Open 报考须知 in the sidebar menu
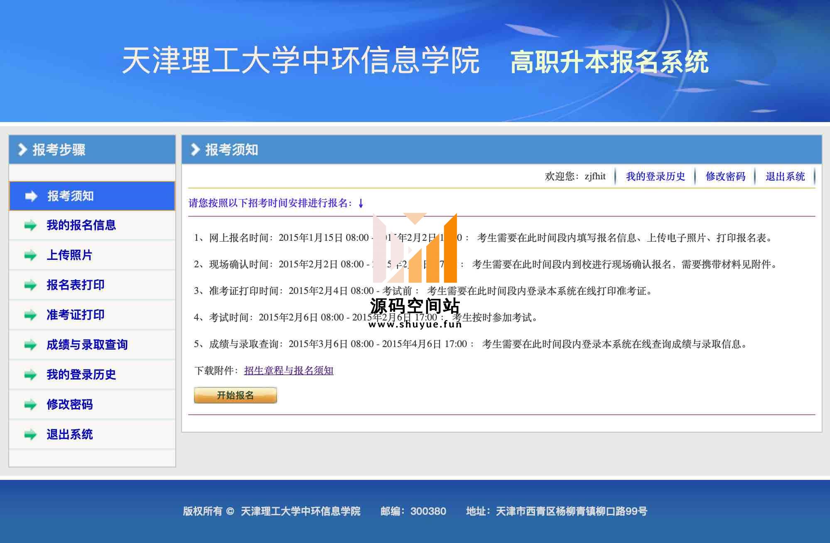 (92, 196)
